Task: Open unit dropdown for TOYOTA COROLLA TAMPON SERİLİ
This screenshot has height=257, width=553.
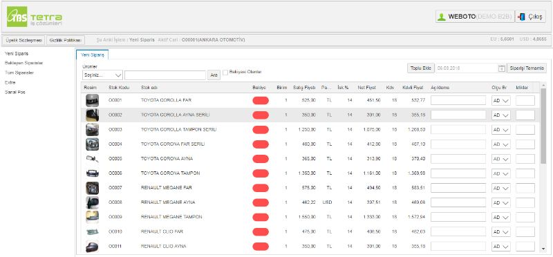Action: [500, 129]
